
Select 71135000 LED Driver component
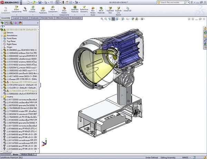[22, 108]
